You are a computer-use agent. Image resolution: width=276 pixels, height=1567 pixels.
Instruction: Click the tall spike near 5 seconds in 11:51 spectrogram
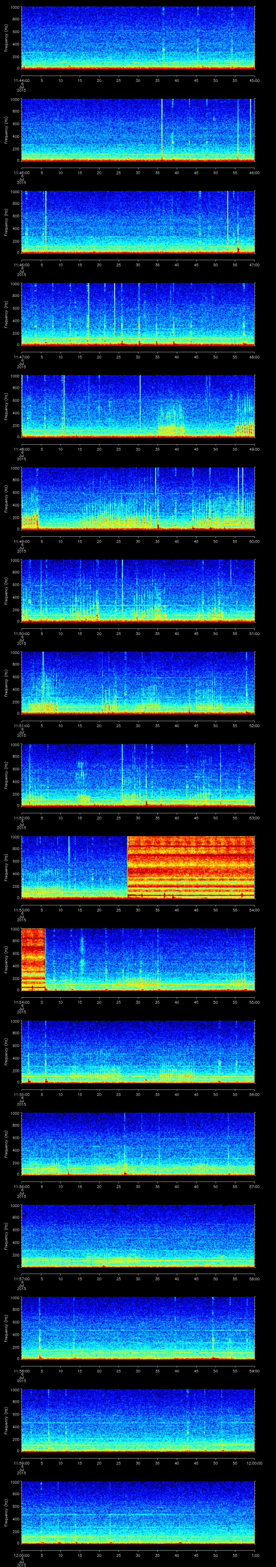(43, 681)
